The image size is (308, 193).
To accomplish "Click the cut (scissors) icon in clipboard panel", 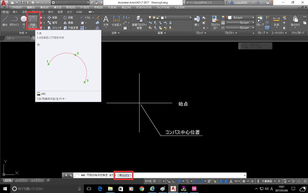I will pyautogui.click(x=305, y=18).
